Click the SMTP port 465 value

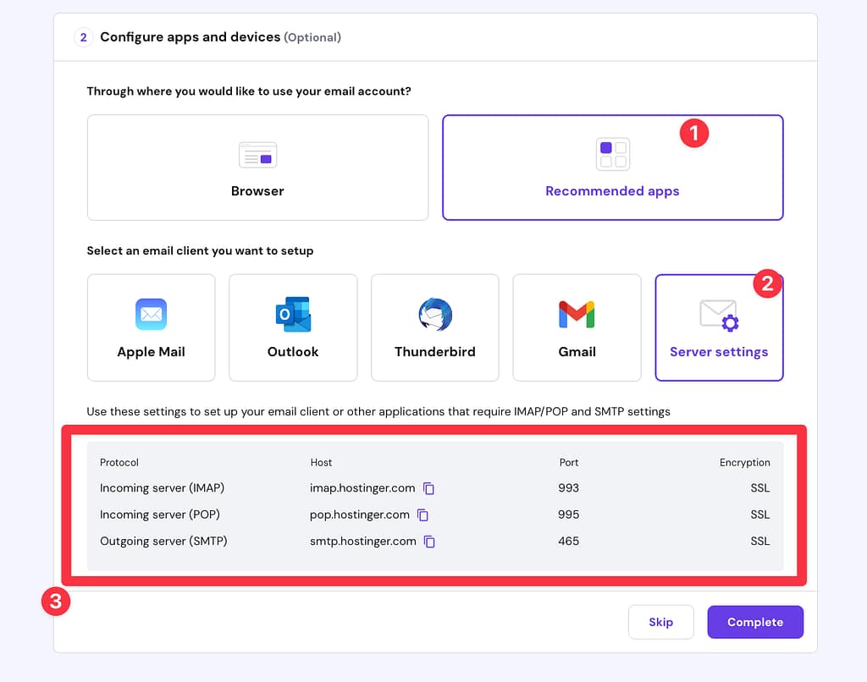point(568,542)
